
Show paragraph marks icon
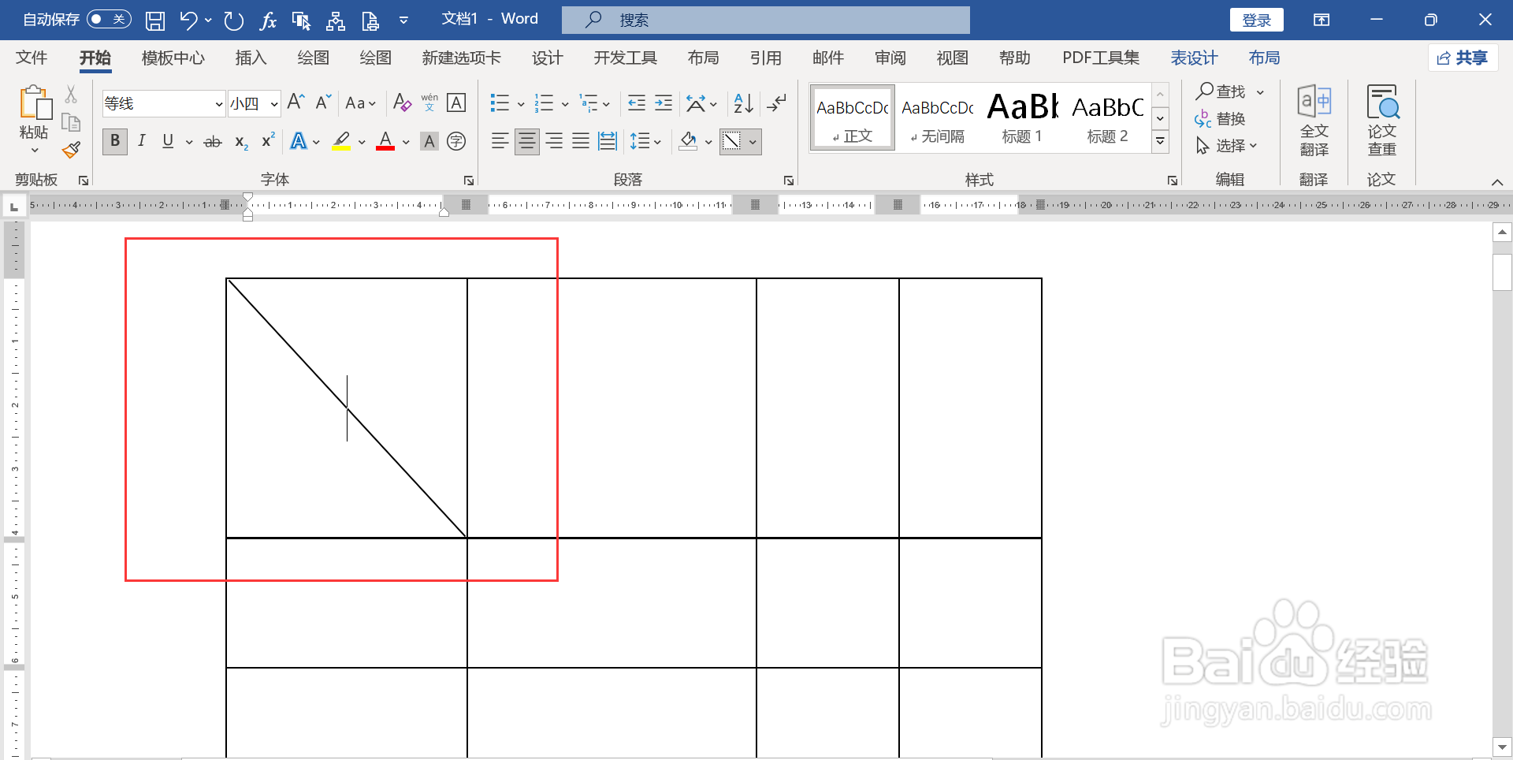point(777,102)
